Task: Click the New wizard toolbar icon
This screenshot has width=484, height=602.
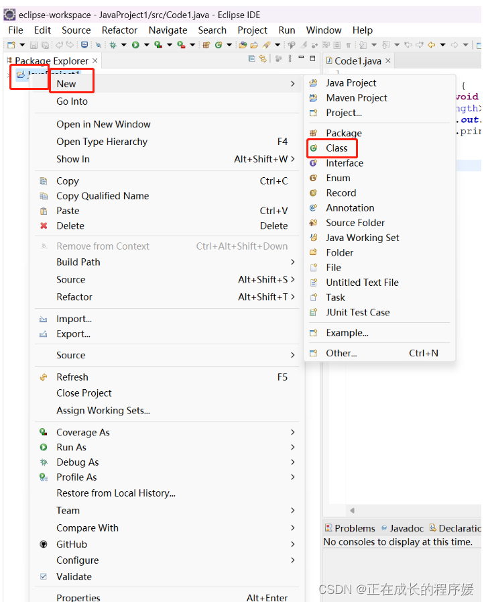Action: (x=11, y=45)
